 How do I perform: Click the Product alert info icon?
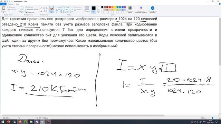coord(153,8)
